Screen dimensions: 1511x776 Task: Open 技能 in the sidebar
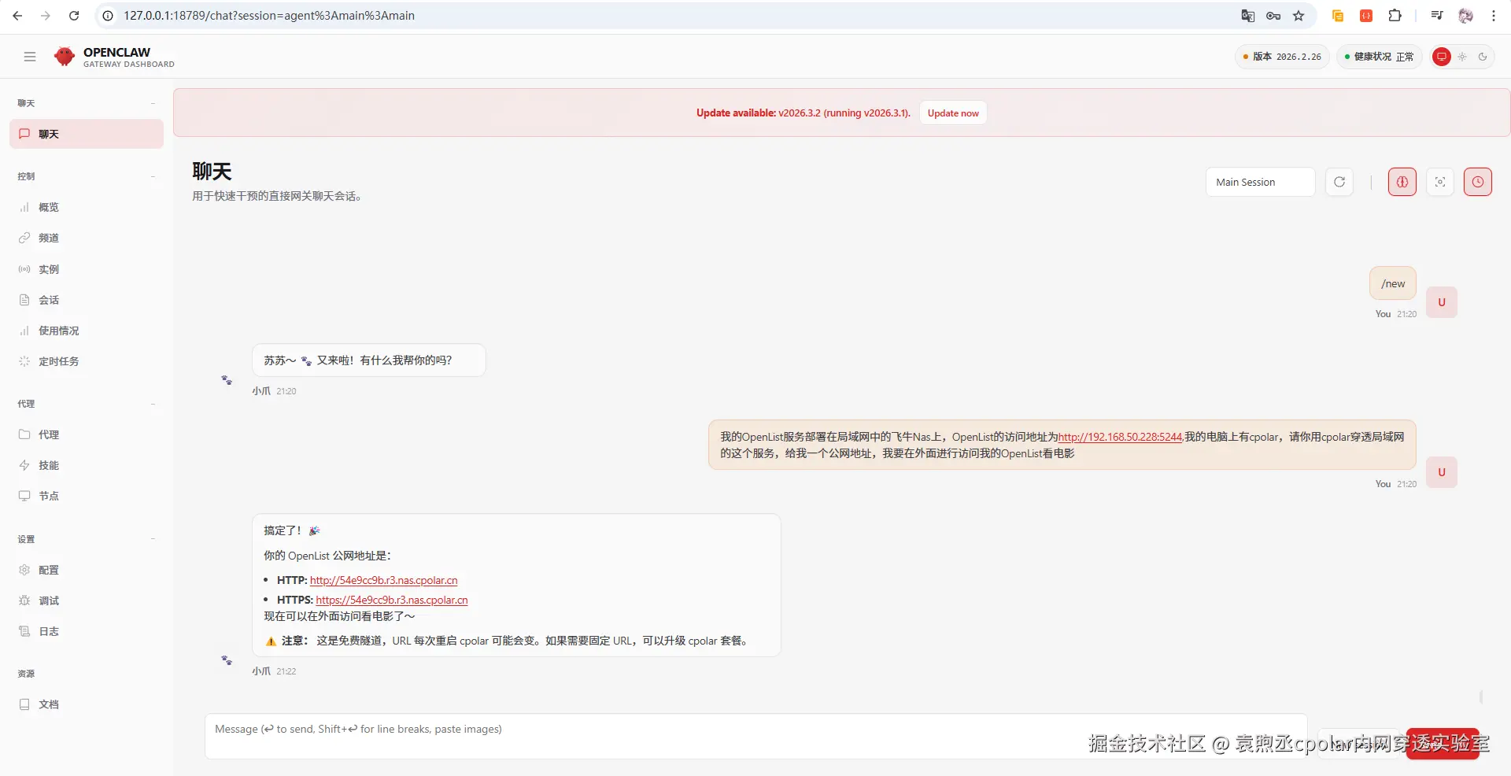point(87,465)
